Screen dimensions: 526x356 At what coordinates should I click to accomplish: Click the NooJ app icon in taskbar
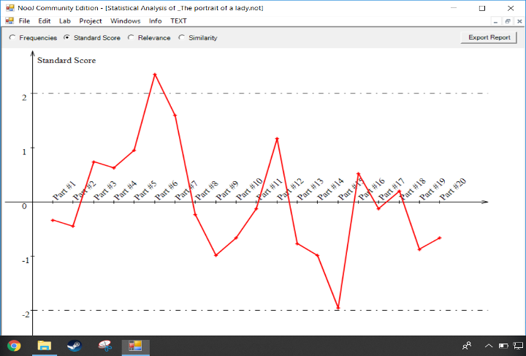(x=135, y=346)
